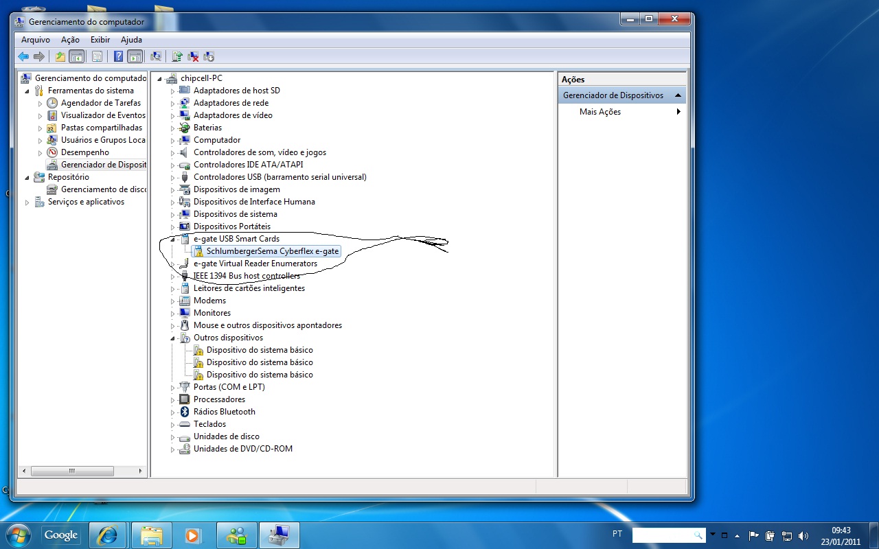
Task: Collapse the e-gate USB Smart Cards node
Action: click(x=173, y=239)
